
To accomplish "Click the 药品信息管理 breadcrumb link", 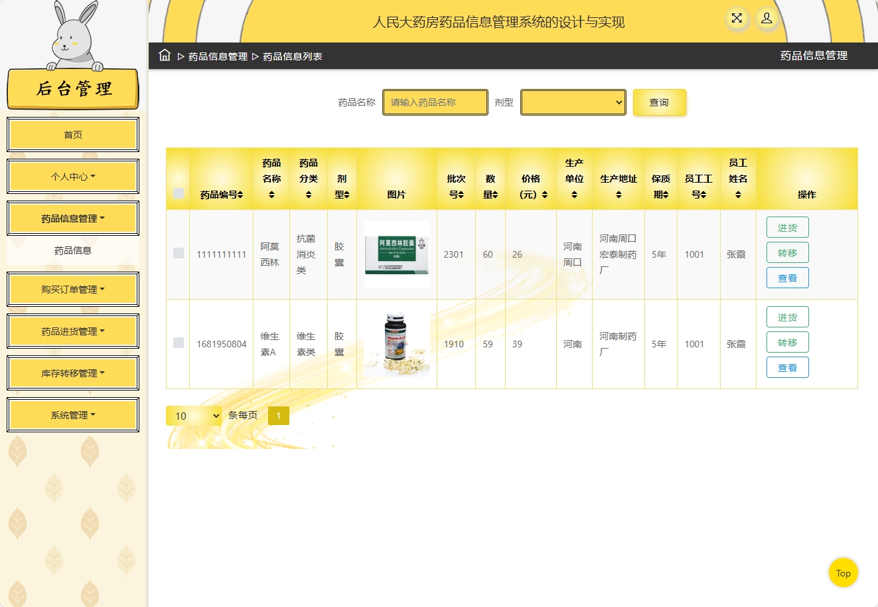I will coord(218,56).
